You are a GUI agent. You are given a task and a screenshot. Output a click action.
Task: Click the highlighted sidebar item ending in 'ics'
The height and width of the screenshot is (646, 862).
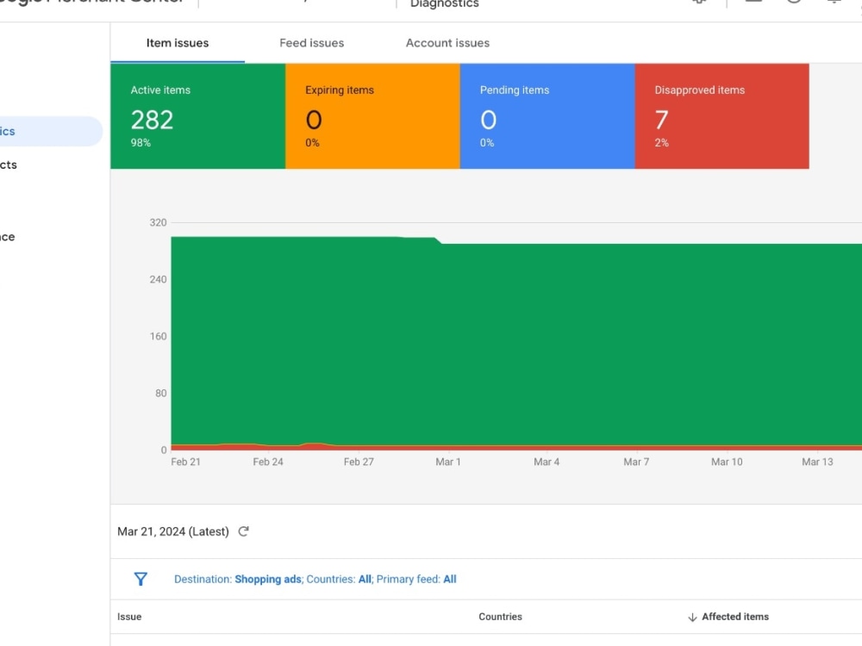tap(49, 131)
